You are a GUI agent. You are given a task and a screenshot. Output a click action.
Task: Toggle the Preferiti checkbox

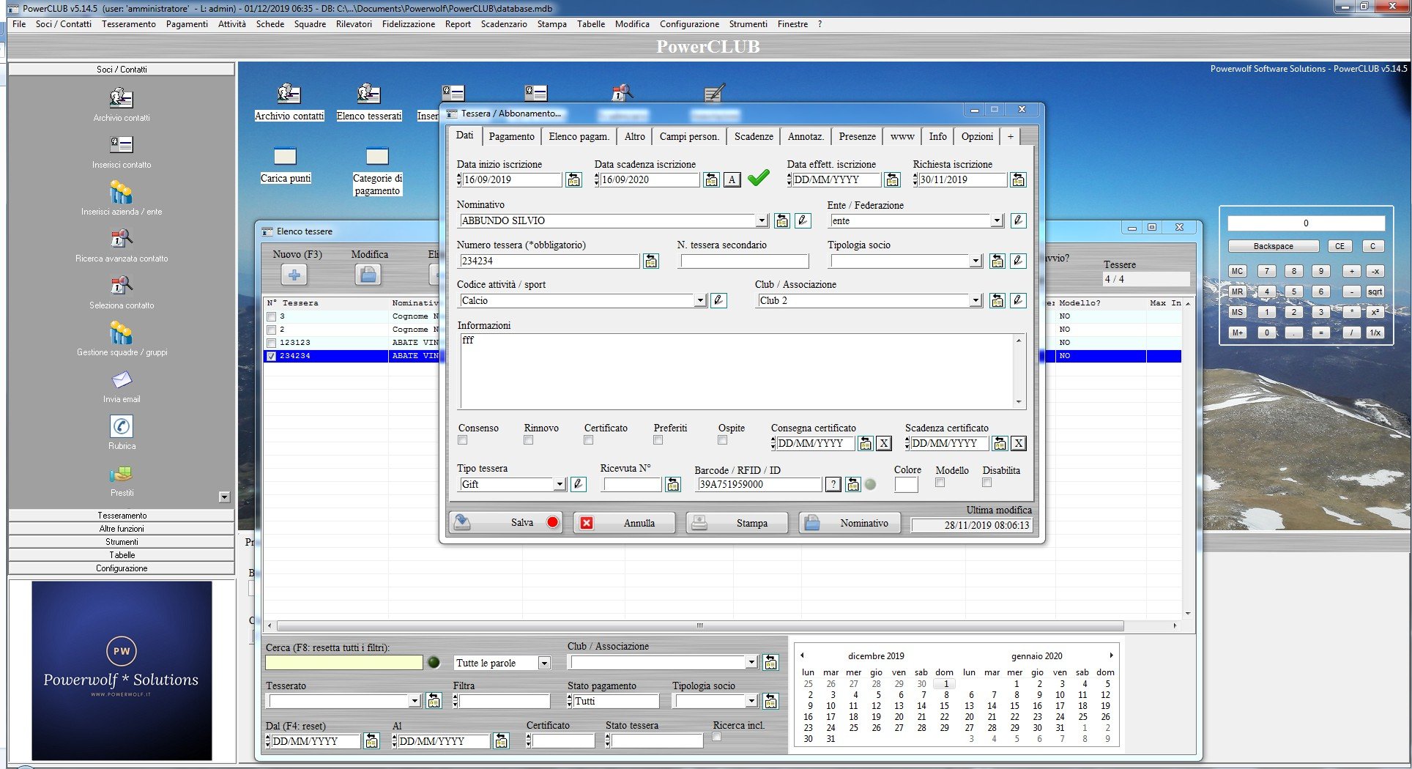click(x=658, y=440)
